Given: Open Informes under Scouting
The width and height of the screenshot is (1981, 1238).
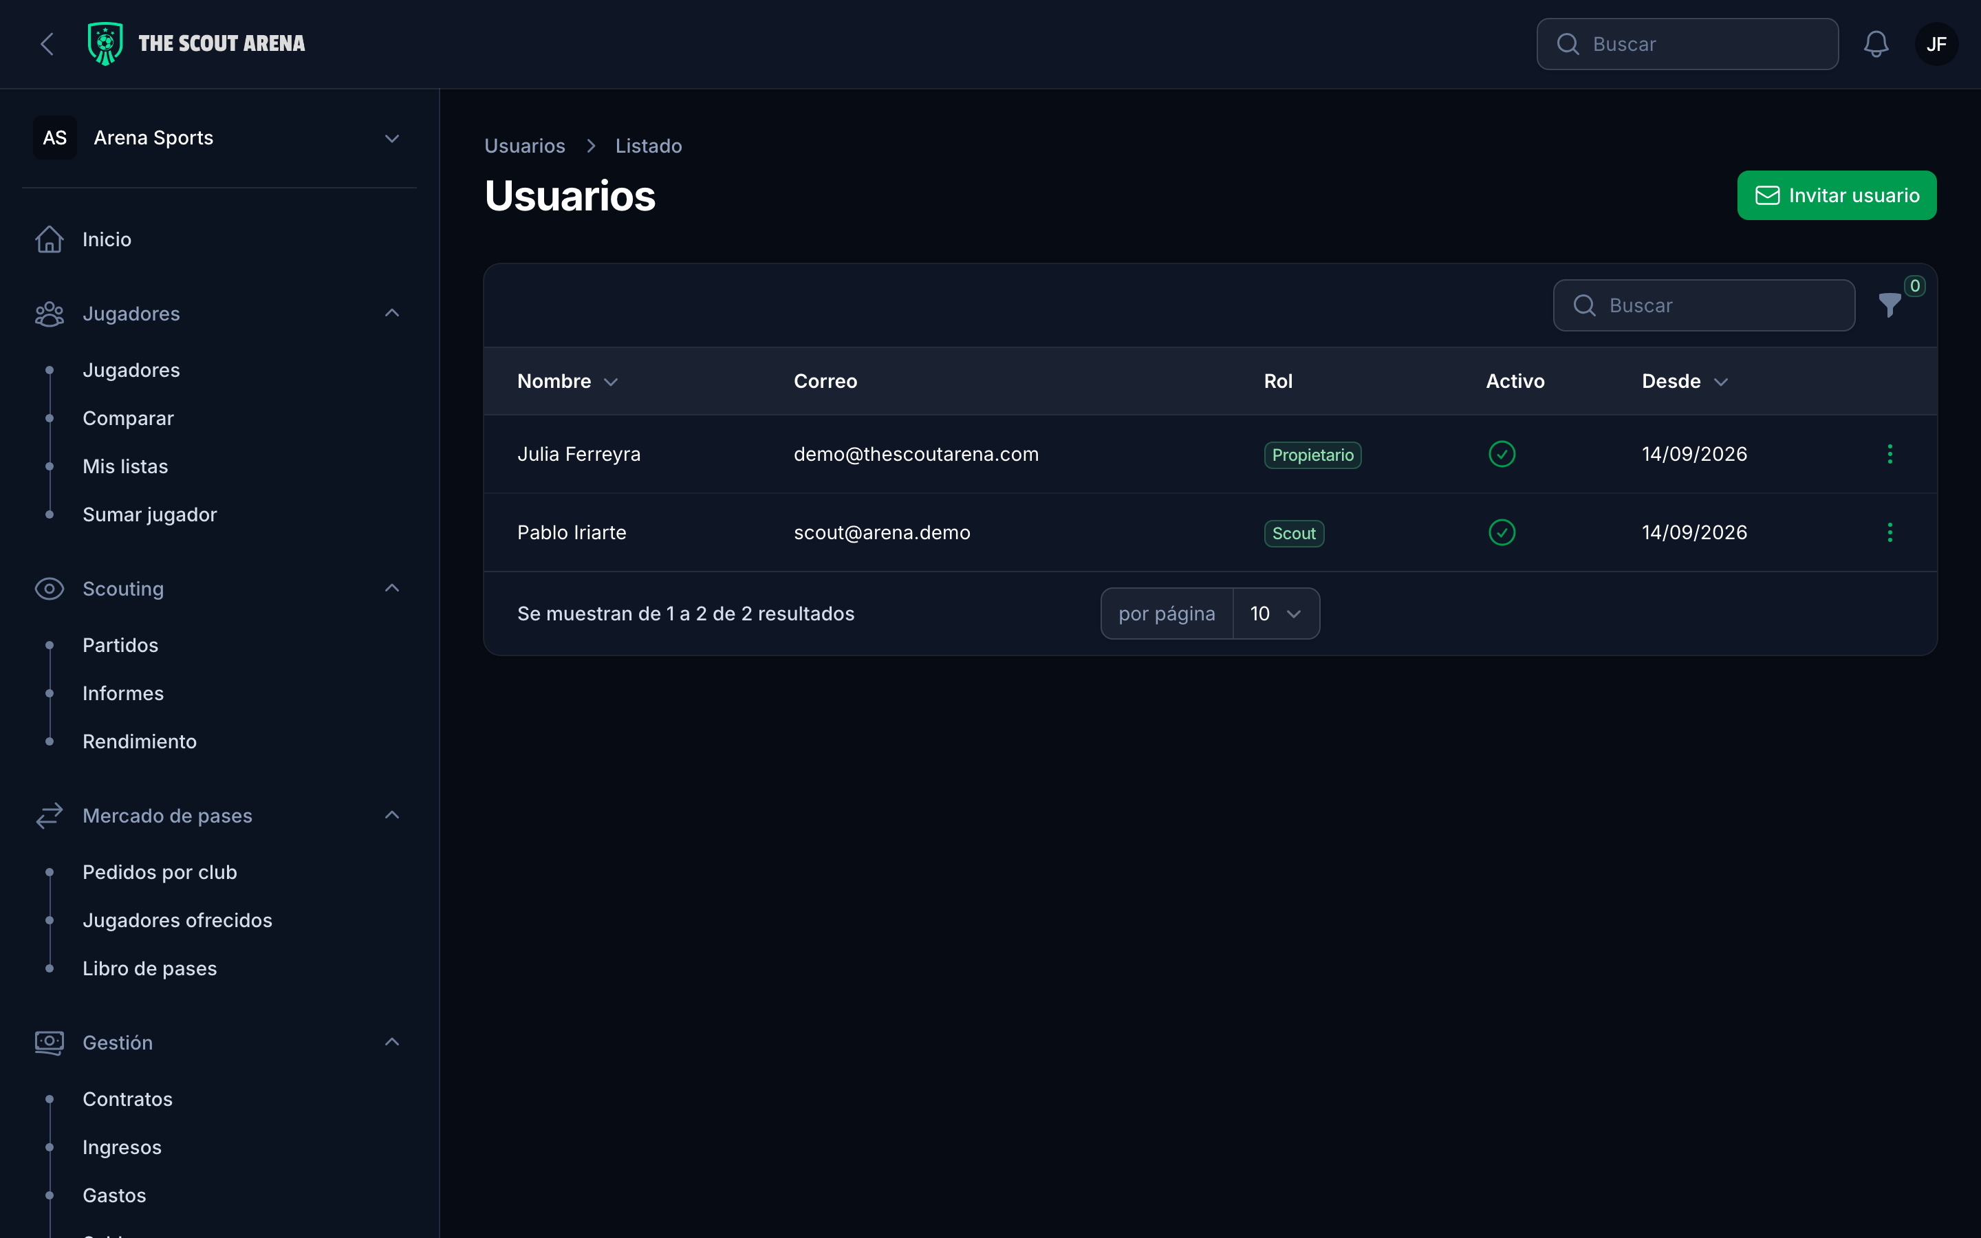Looking at the screenshot, I should [x=123, y=693].
